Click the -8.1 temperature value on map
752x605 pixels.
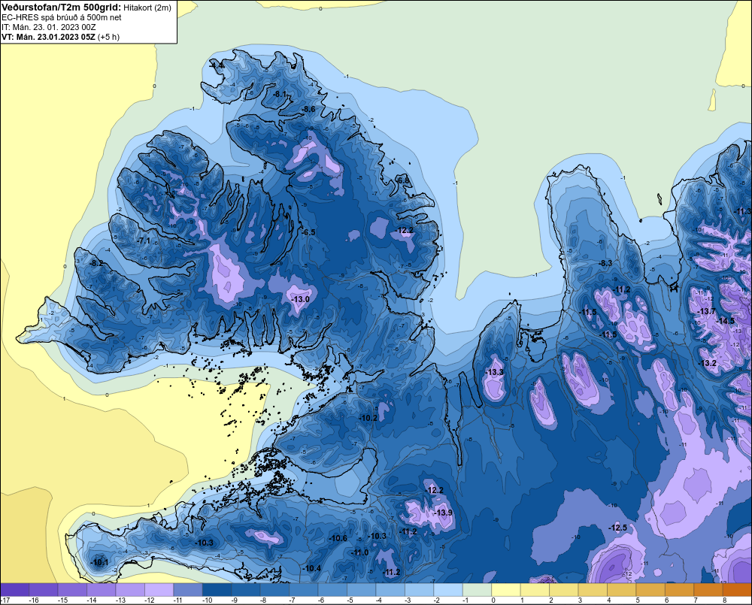click(280, 95)
